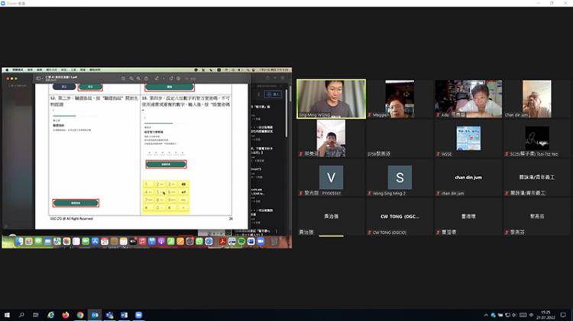Open Firefox from the taskbar
Screen dimensions: 573x321
coord(66,314)
